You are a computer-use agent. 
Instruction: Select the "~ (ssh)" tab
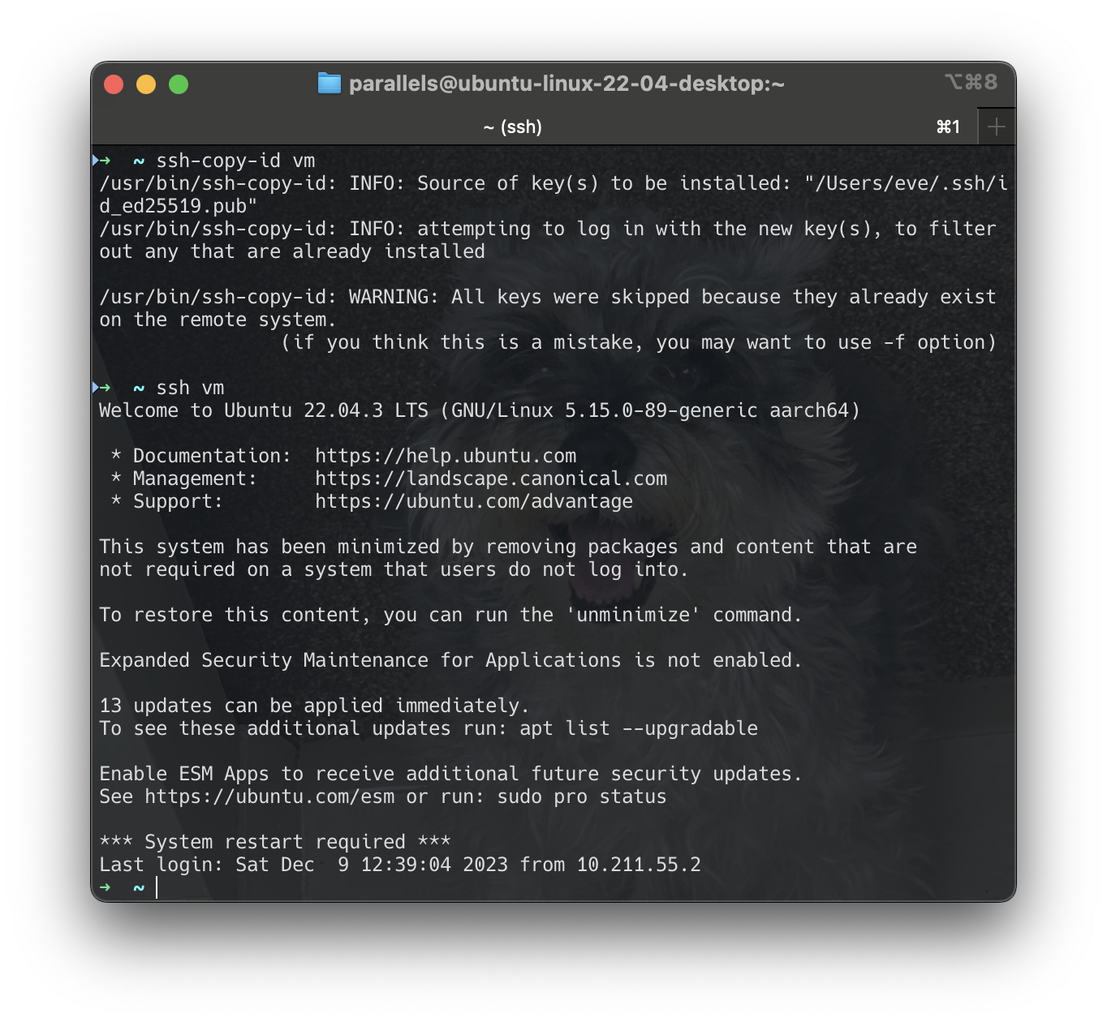point(512,126)
